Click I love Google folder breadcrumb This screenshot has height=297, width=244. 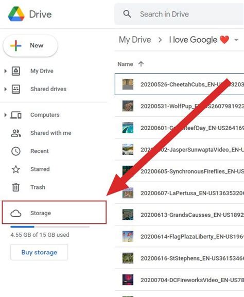pos(199,40)
